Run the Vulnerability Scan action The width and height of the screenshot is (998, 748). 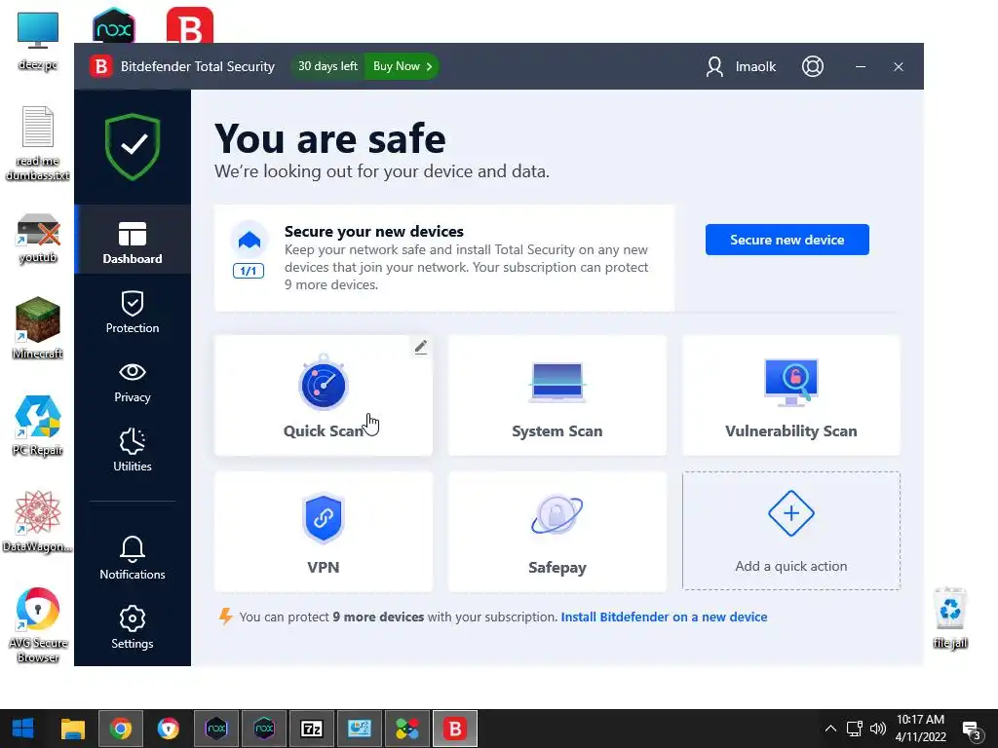791,395
